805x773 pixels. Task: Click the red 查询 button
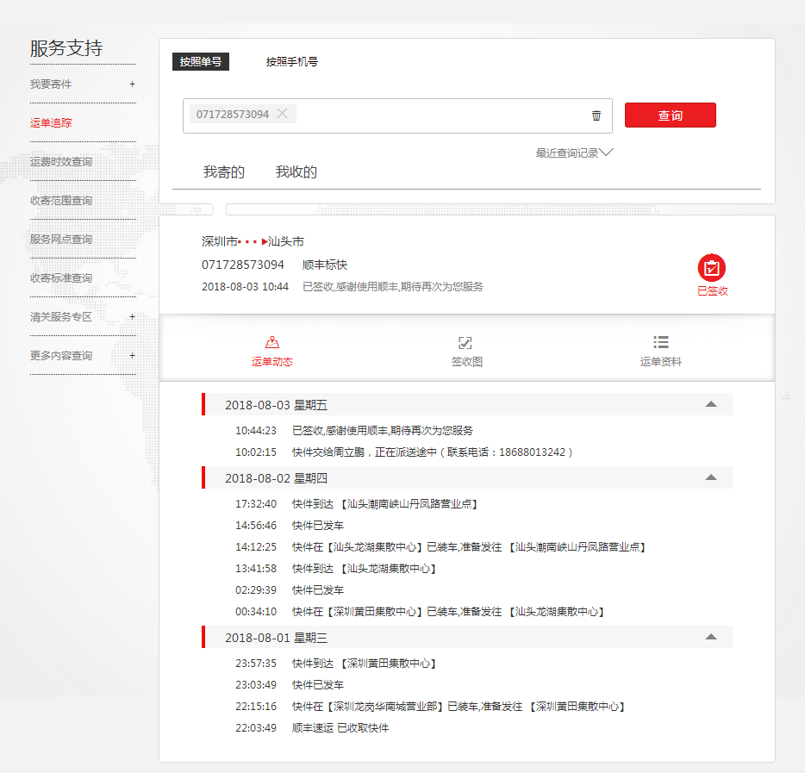[670, 115]
